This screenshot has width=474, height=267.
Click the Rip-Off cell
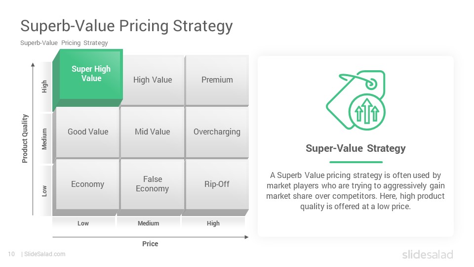tap(217, 184)
